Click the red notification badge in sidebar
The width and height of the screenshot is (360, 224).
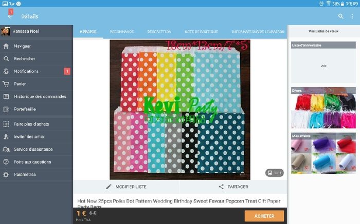(x=67, y=71)
